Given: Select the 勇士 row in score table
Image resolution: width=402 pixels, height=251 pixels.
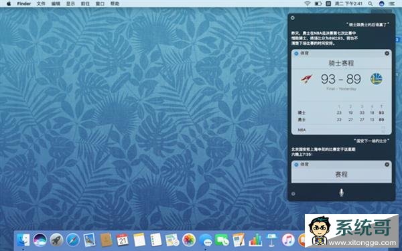Looking at the screenshot, I should pos(341,120).
